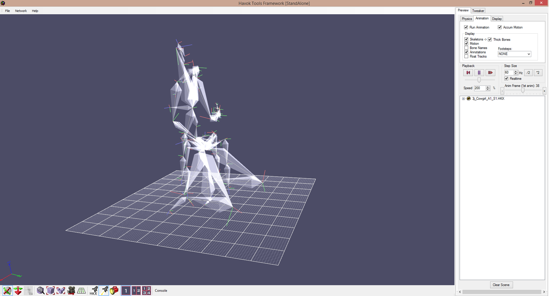Decrease Step Size Hz spinner down arrow
Screen dimensions: 549x296
click(x=516, y=74)
